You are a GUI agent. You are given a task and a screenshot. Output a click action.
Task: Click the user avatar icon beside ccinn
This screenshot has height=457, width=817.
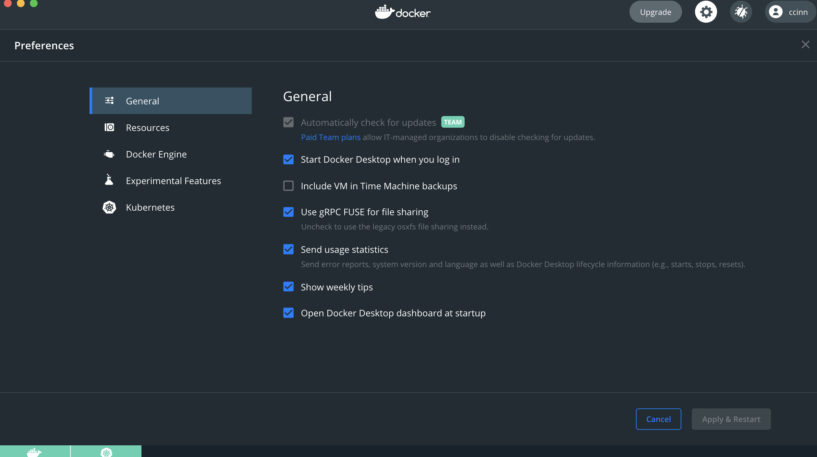pos(775,12)
